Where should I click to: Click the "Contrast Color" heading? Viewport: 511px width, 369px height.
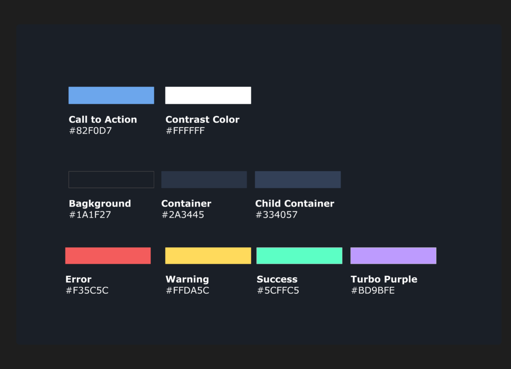coord(202,120)
